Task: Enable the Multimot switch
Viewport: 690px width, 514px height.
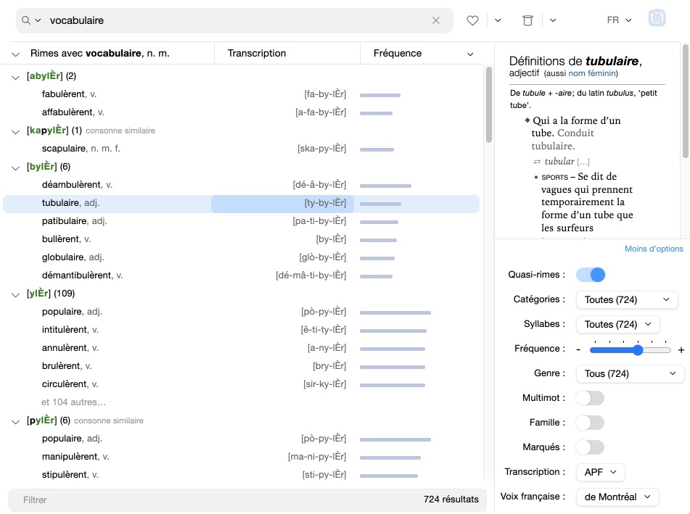Action: [x=589, y=398]
